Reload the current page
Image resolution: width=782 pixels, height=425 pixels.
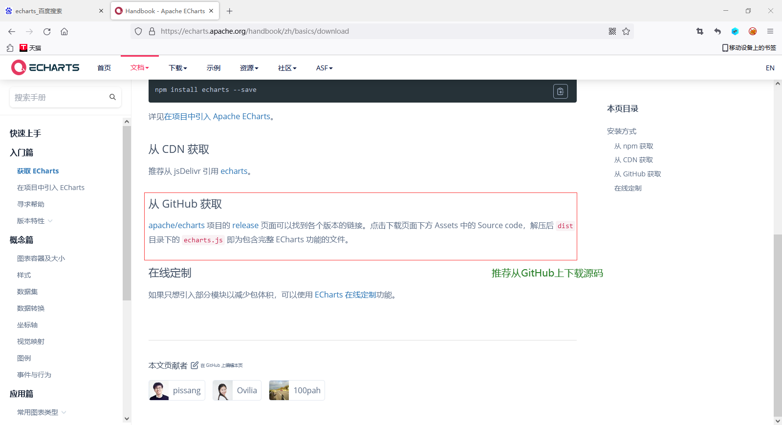click(47, 31)
